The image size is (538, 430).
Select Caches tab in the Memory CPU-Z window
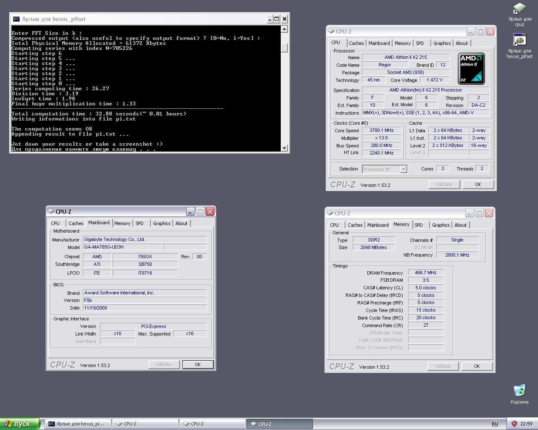click(x=355, y=225)
